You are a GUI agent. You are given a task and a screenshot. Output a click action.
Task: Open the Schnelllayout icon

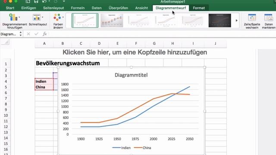[x=37, y=17]
